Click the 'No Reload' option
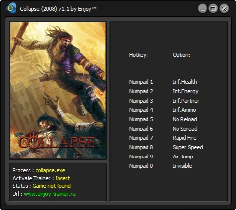Viewport: 236px width, 210px height. [x=185, y=119]
